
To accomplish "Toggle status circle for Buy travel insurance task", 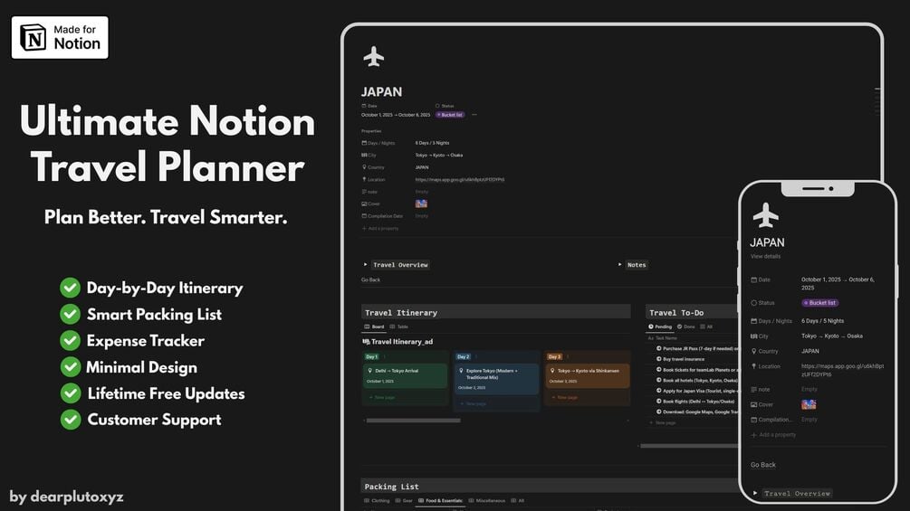I will 658,359.
